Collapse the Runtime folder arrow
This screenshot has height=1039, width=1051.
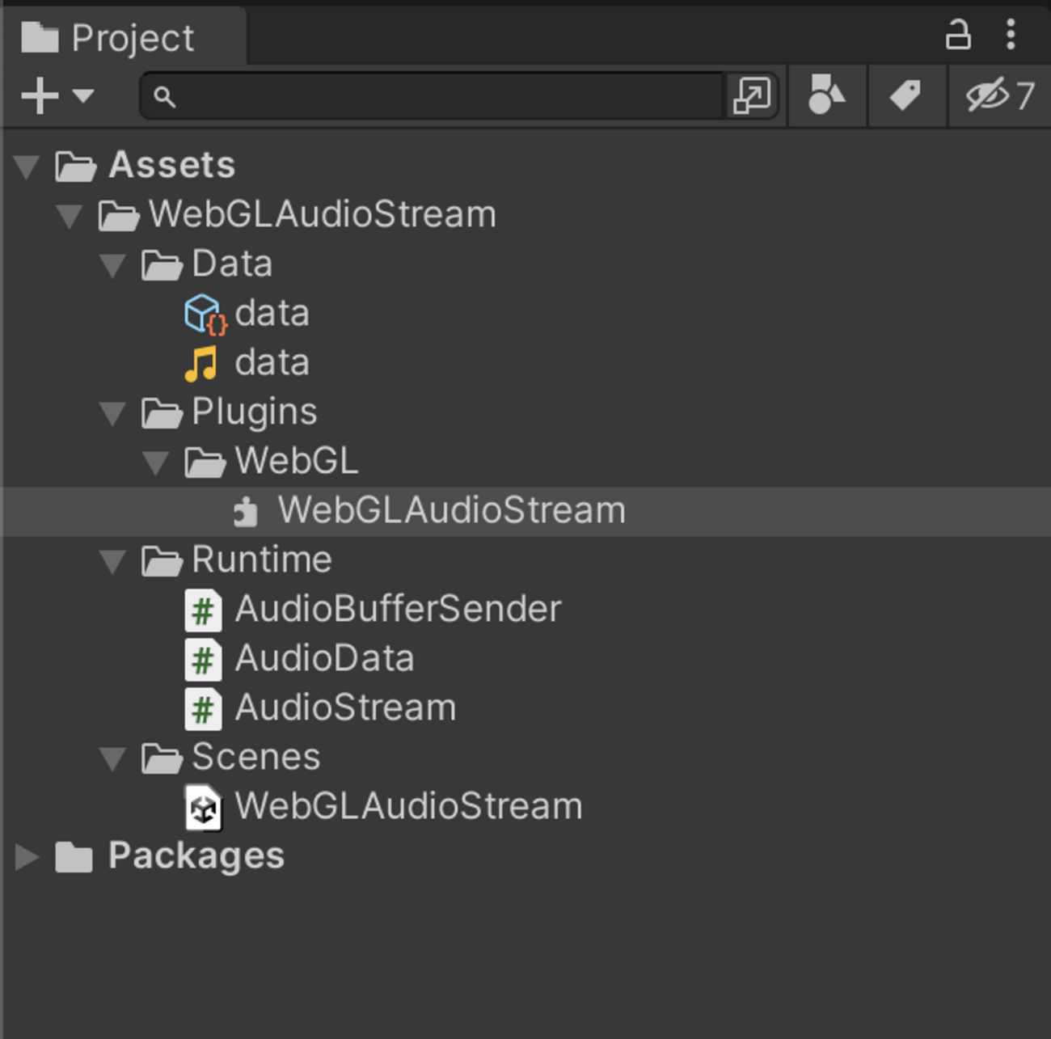(x=112, y=560)
